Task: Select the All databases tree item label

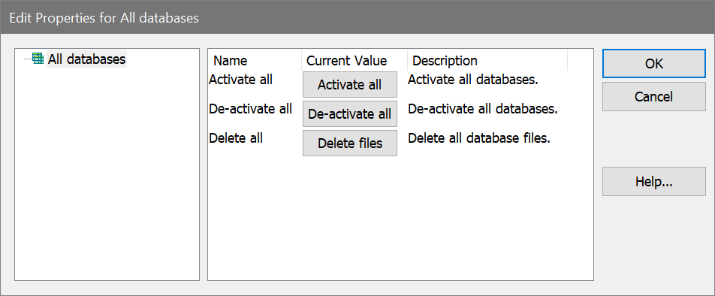Action: click(86, 59)
